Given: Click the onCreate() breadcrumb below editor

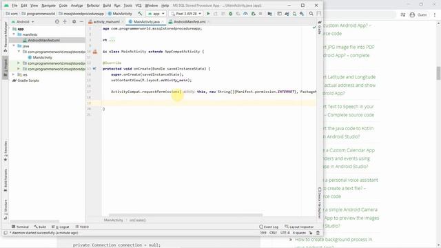Looking at the screenshot, I should (x=138, y=220).
